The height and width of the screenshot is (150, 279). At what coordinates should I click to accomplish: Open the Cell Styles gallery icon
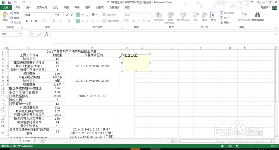[183, 15]
